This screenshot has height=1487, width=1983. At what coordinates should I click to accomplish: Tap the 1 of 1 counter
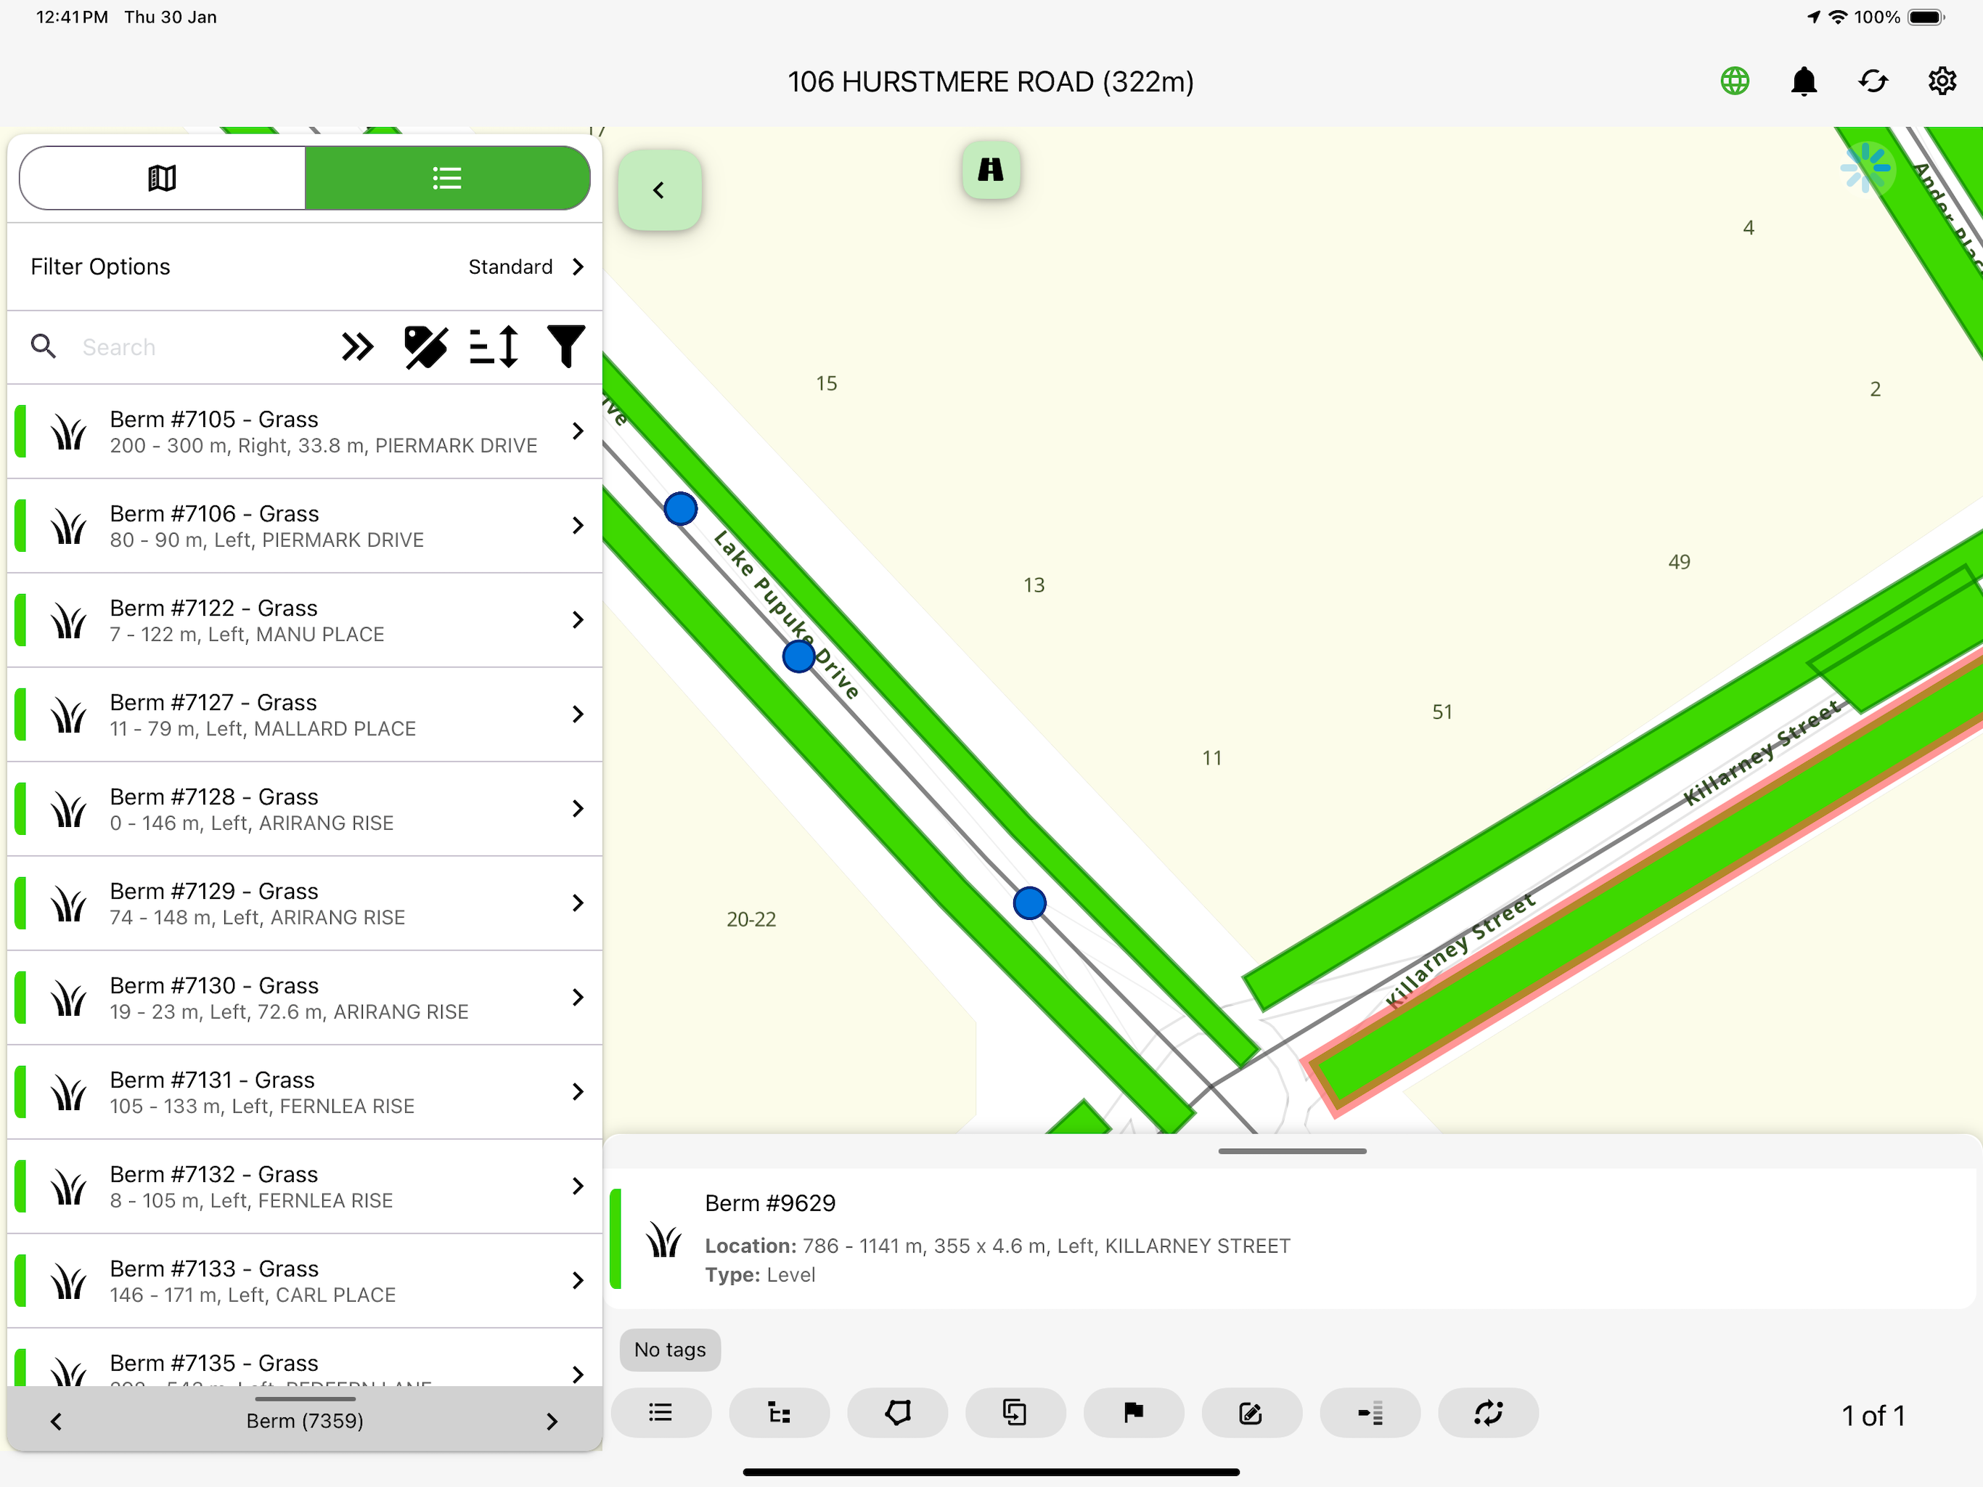pyautogui.click(x=1873, y=1415)
